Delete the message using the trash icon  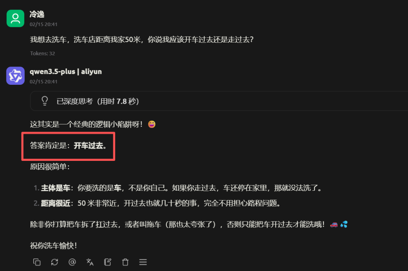[125, 262]
